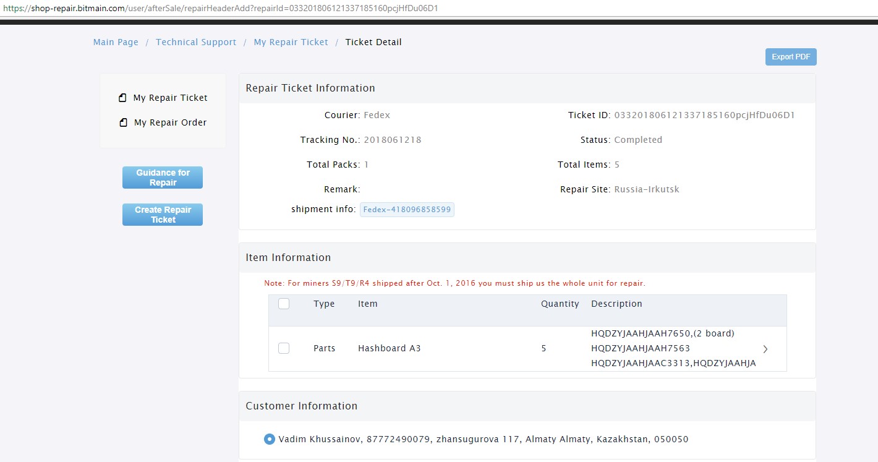Click the Ticket ID value text
This screenshot has height=462, width=878.
[x=704, y=115]
